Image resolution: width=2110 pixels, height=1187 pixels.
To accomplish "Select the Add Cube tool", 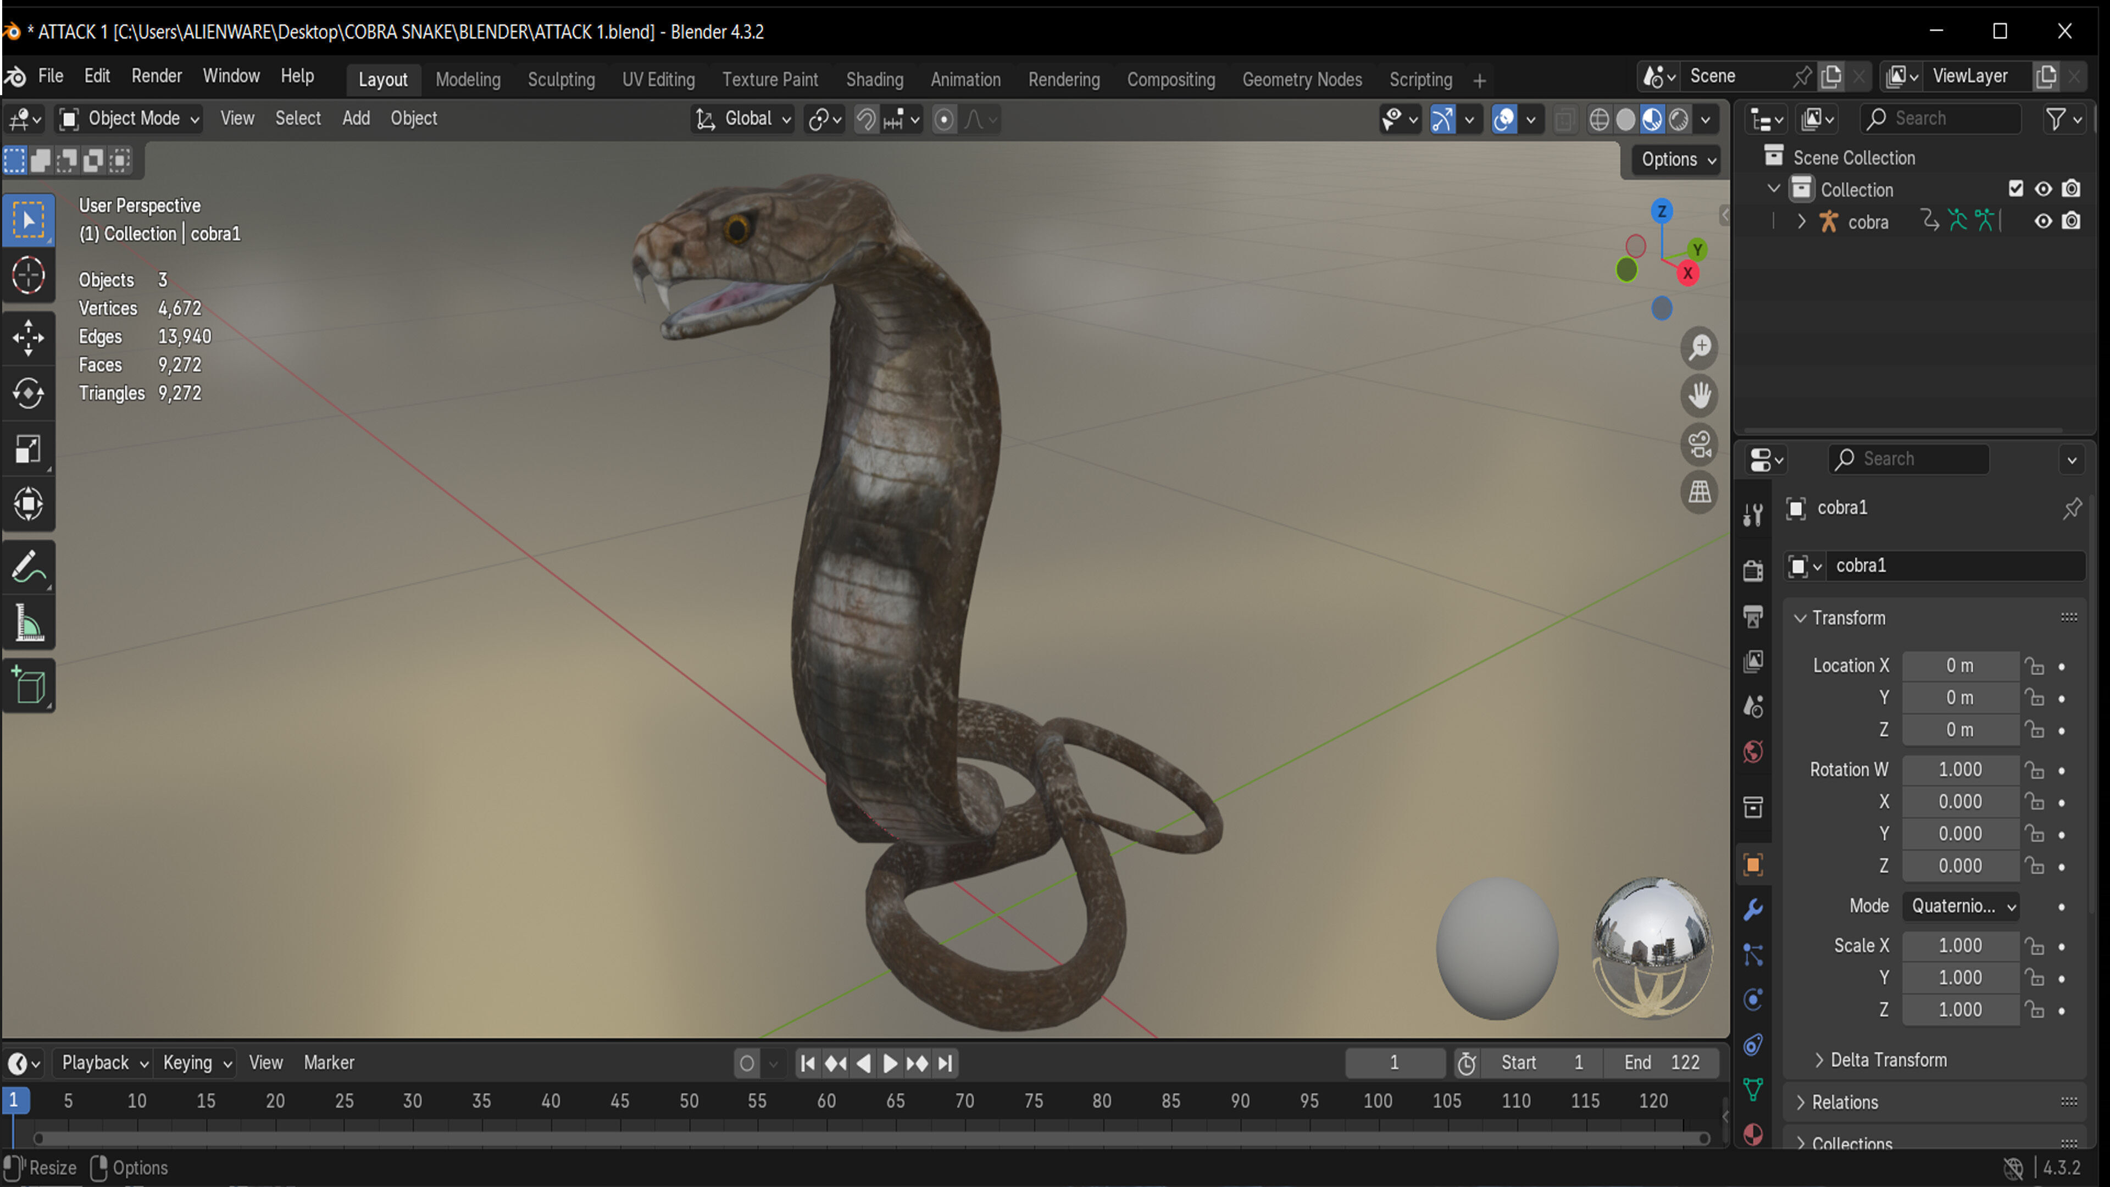I will [x=28, y=686].
